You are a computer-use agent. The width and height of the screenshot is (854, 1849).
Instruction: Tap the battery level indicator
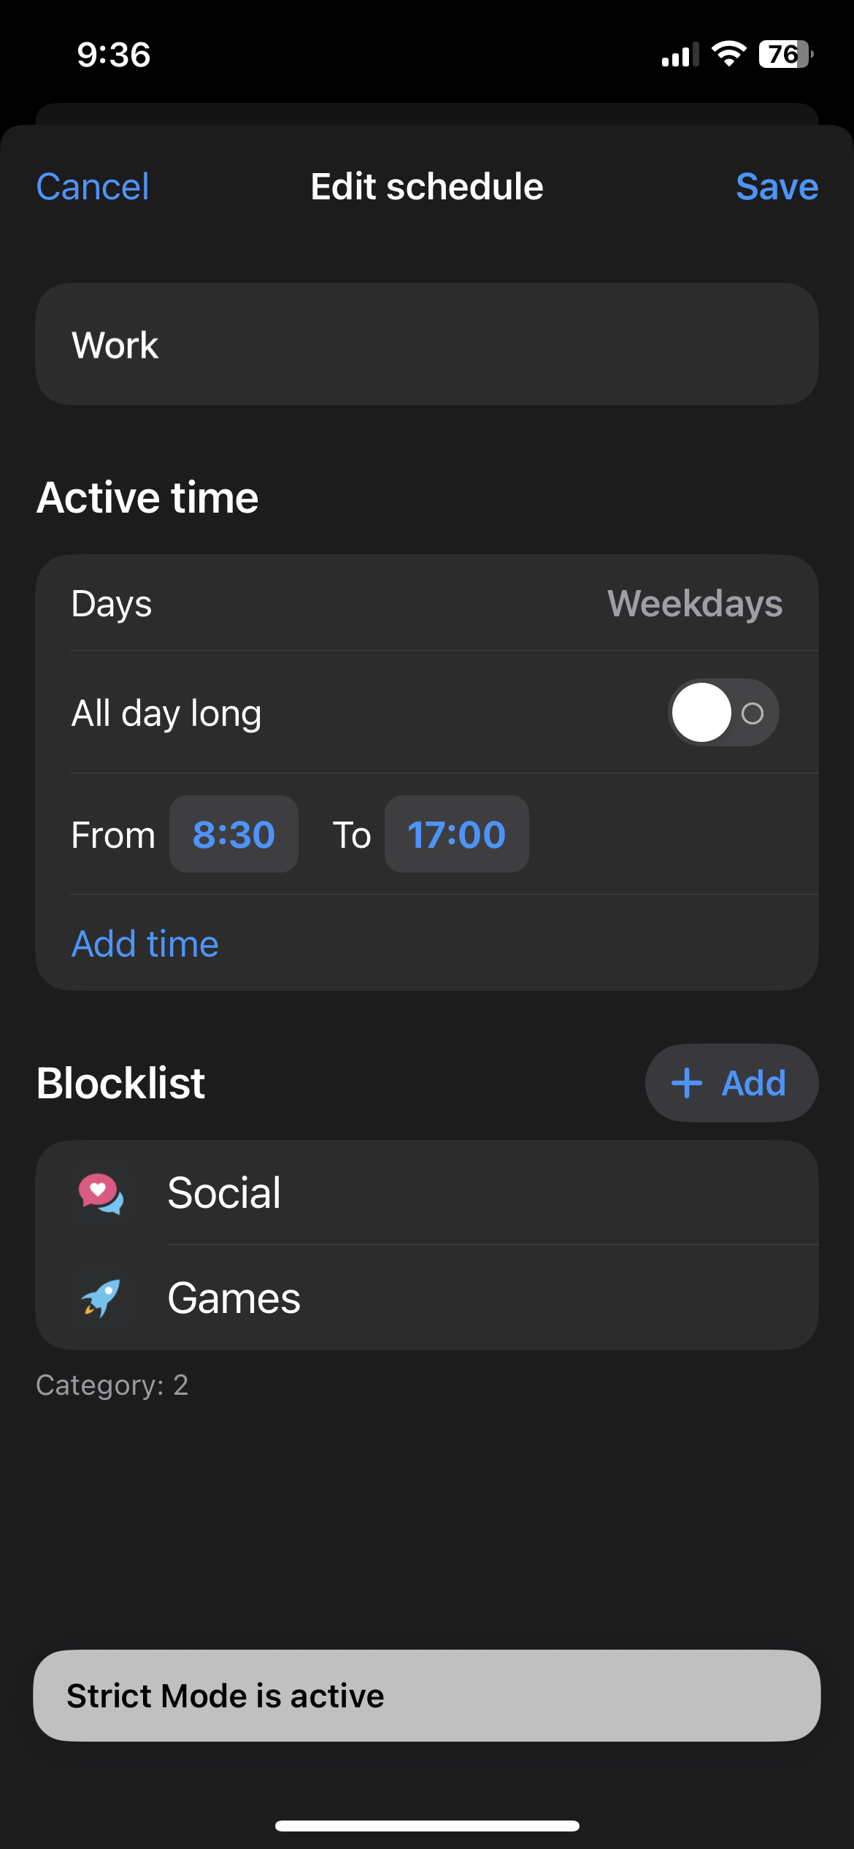[785, 54]
